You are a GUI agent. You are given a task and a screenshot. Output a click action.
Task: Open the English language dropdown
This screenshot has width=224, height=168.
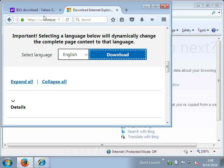[x=73, y=54]
